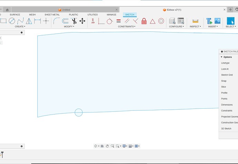Image resolution: width=238 pixels, height=164 pixels.
Task: Select the SKETCH ribbon tab
Action: [130, 15]
